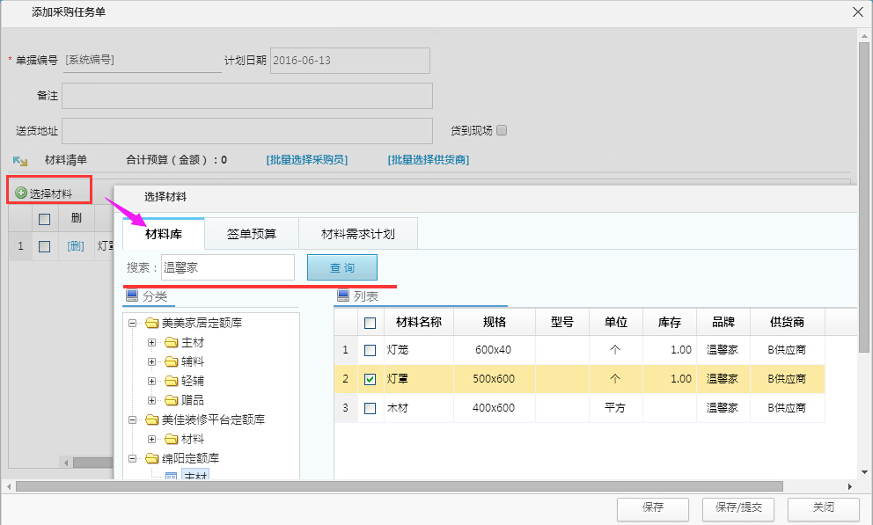Uncheck the 灯罩 row checkbox
Image resolution: width=873 pixels, height=525 pixels.
370,380
